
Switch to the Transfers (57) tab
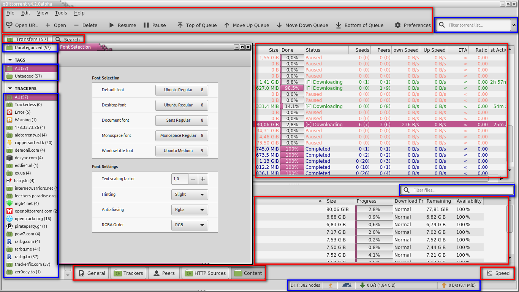point(28,39)
